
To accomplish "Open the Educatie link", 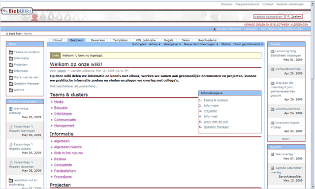I will [x=61, y=108].
